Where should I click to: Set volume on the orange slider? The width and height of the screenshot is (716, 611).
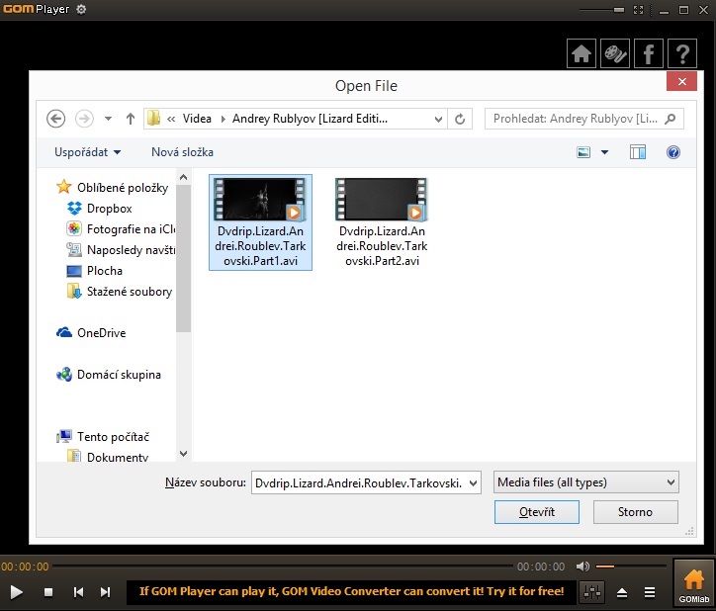click(631, 567)
